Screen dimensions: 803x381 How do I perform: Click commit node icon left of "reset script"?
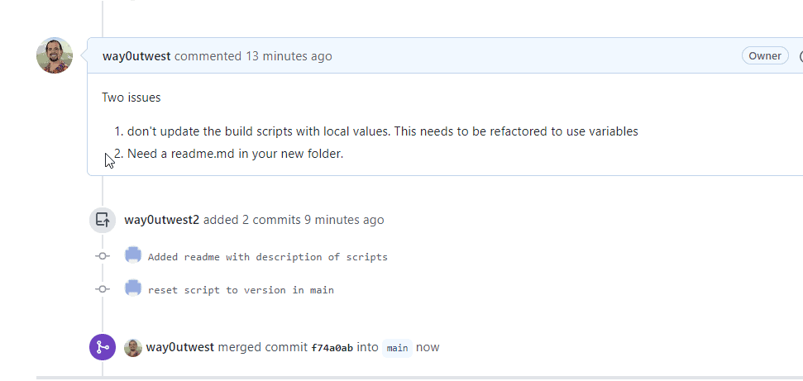[x=103, y=289]
